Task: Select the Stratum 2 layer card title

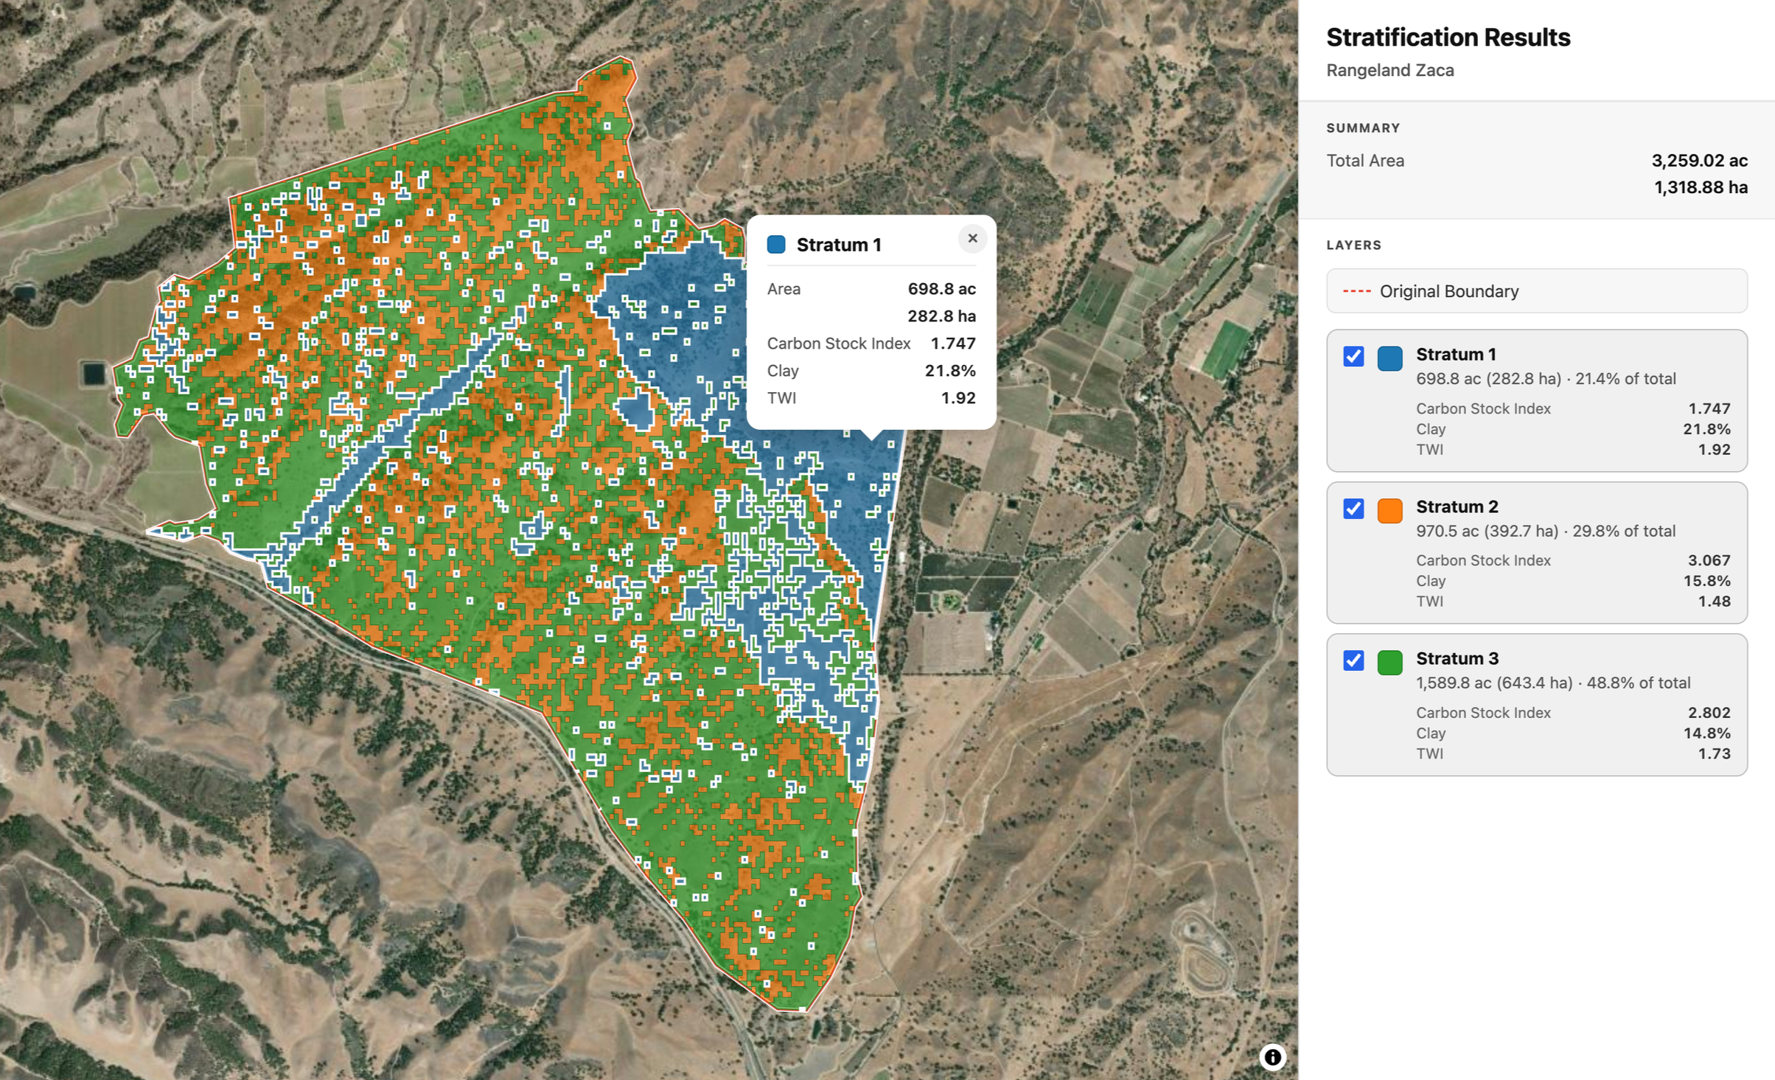Action: point(1457,506)
